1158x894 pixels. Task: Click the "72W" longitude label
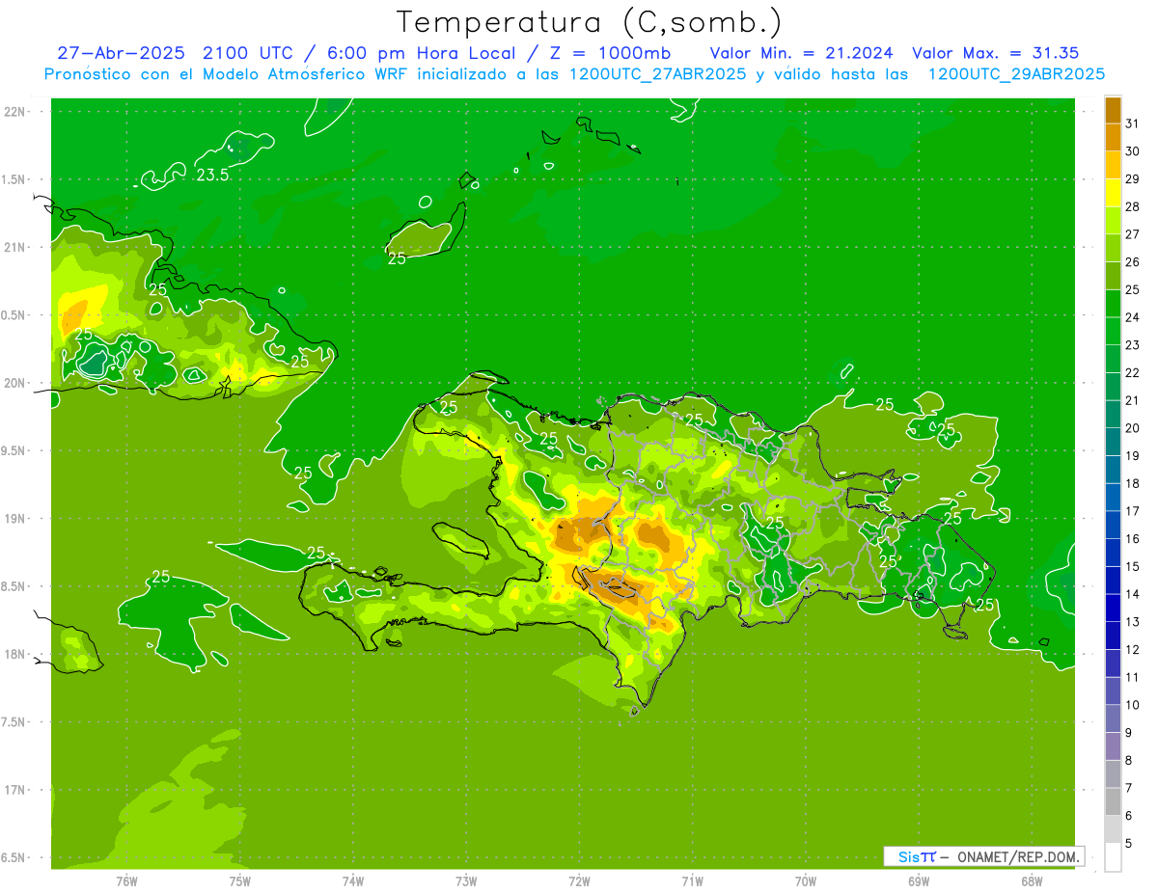579,881
